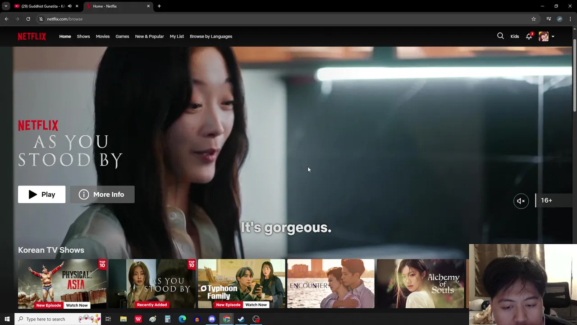Open WPS Office from taskbar

click(x=138, y=319)
